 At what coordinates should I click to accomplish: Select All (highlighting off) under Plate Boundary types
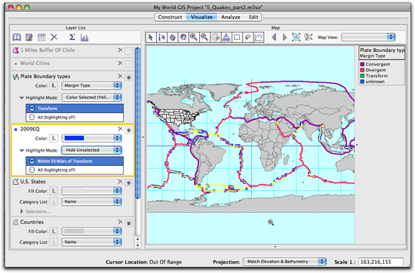(32, 117)
